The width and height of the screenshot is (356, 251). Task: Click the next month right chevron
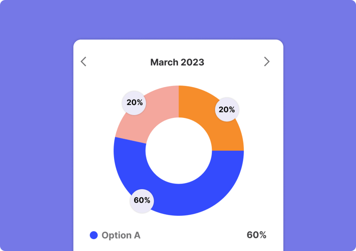[266, 62]
